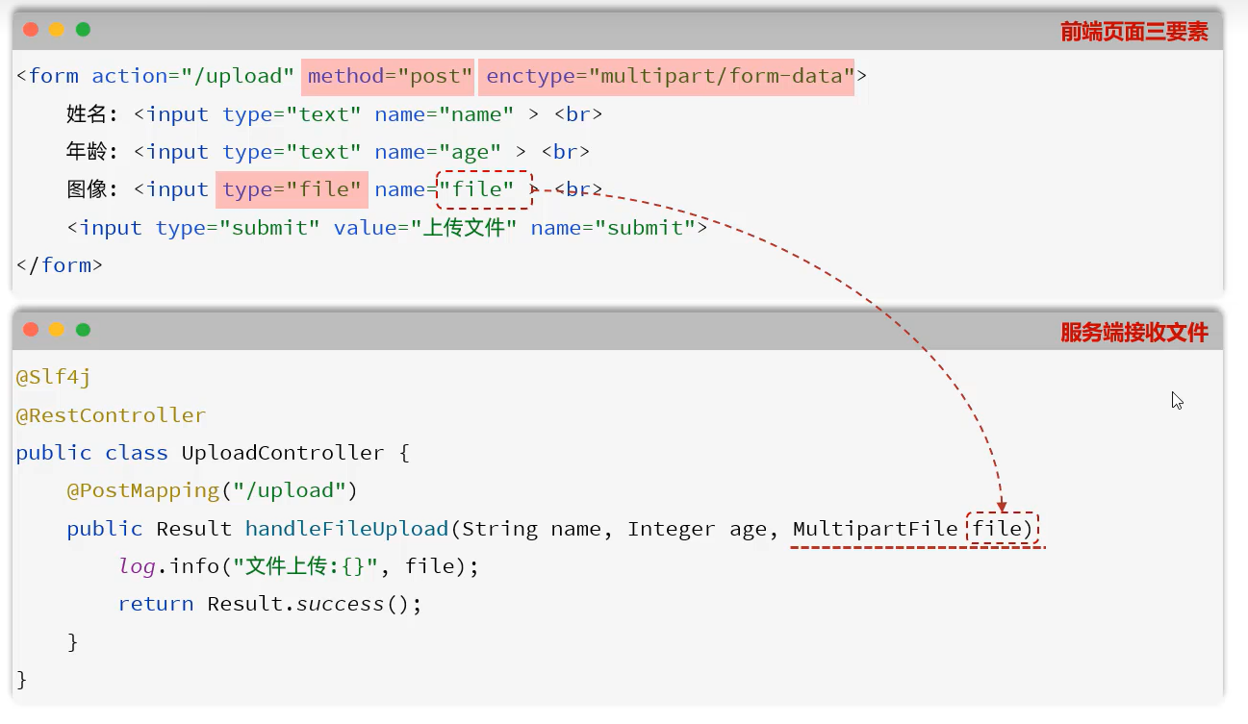Click the 上传文件 submit value text
The image size is (1248, 724).
tap(465, 228)
